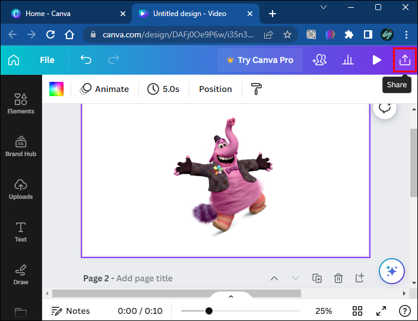Go back in browser history
This screenshot has width=418, height=321.
pos(12,34)
